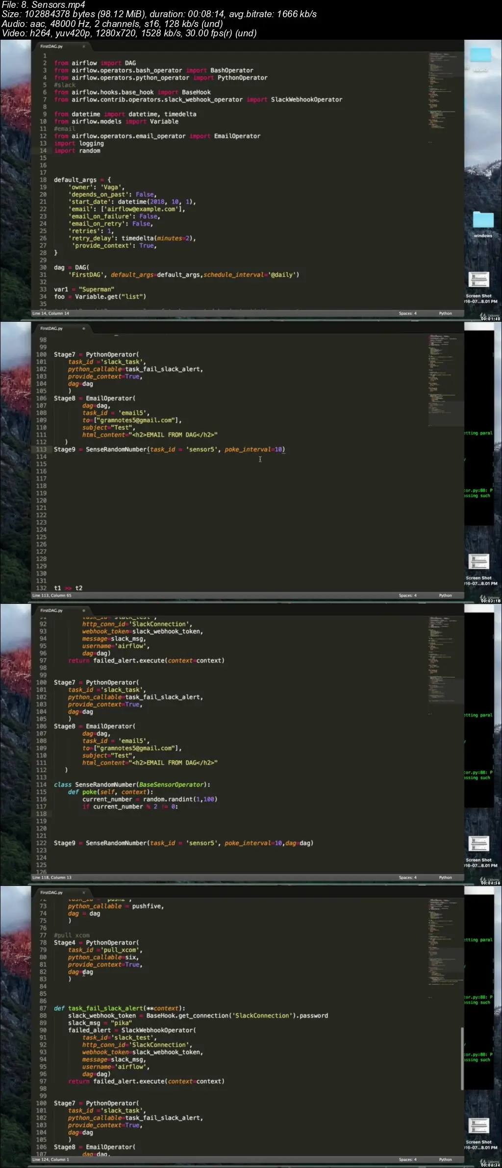Click 'var1 = "Superman"' on line 33
The width and height of the screenshot is (502, 1168).
(84, 289)
